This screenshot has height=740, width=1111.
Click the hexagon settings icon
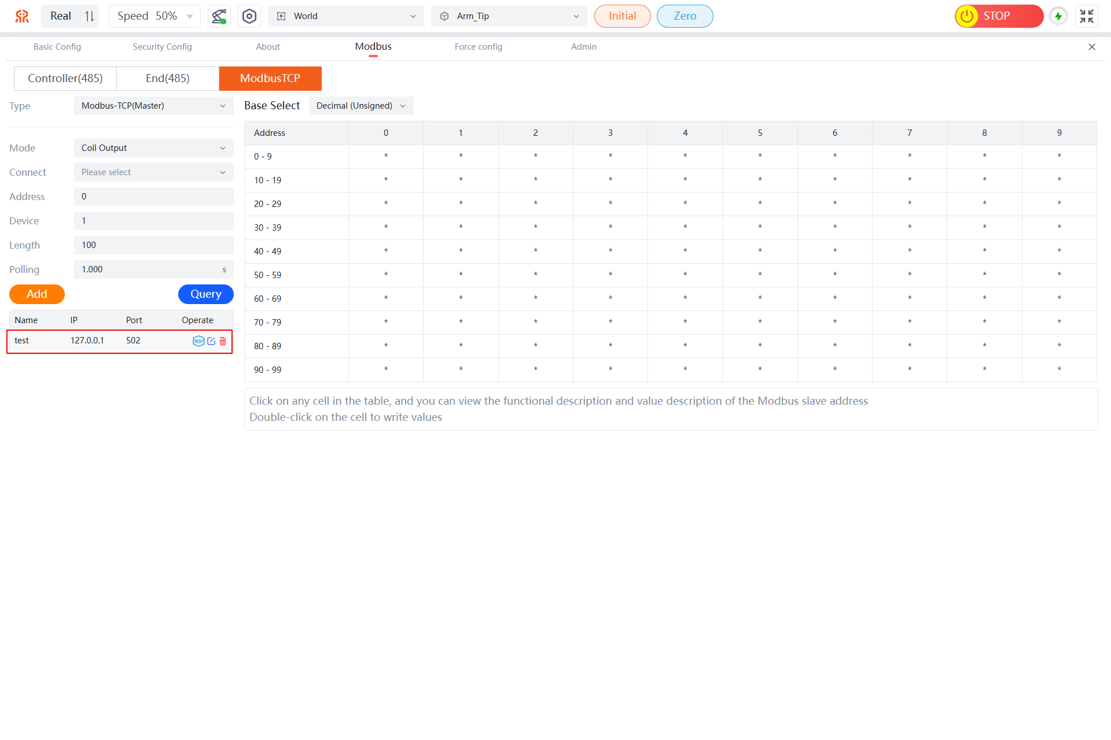tap(249, 16)
